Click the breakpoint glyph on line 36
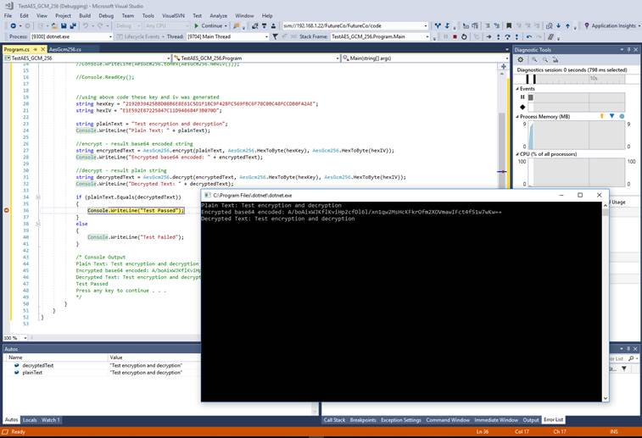 point(7,210)
